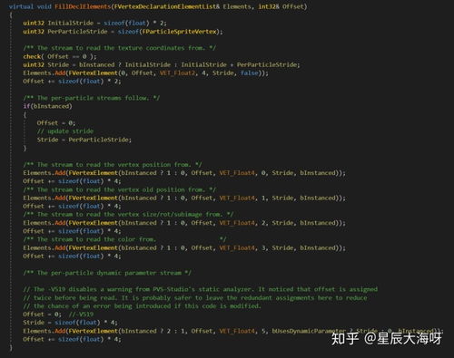The height and width of the screenshot is (358, 454).
Task: Click the vertex position stream comment
Action: [x=113, y=165]
